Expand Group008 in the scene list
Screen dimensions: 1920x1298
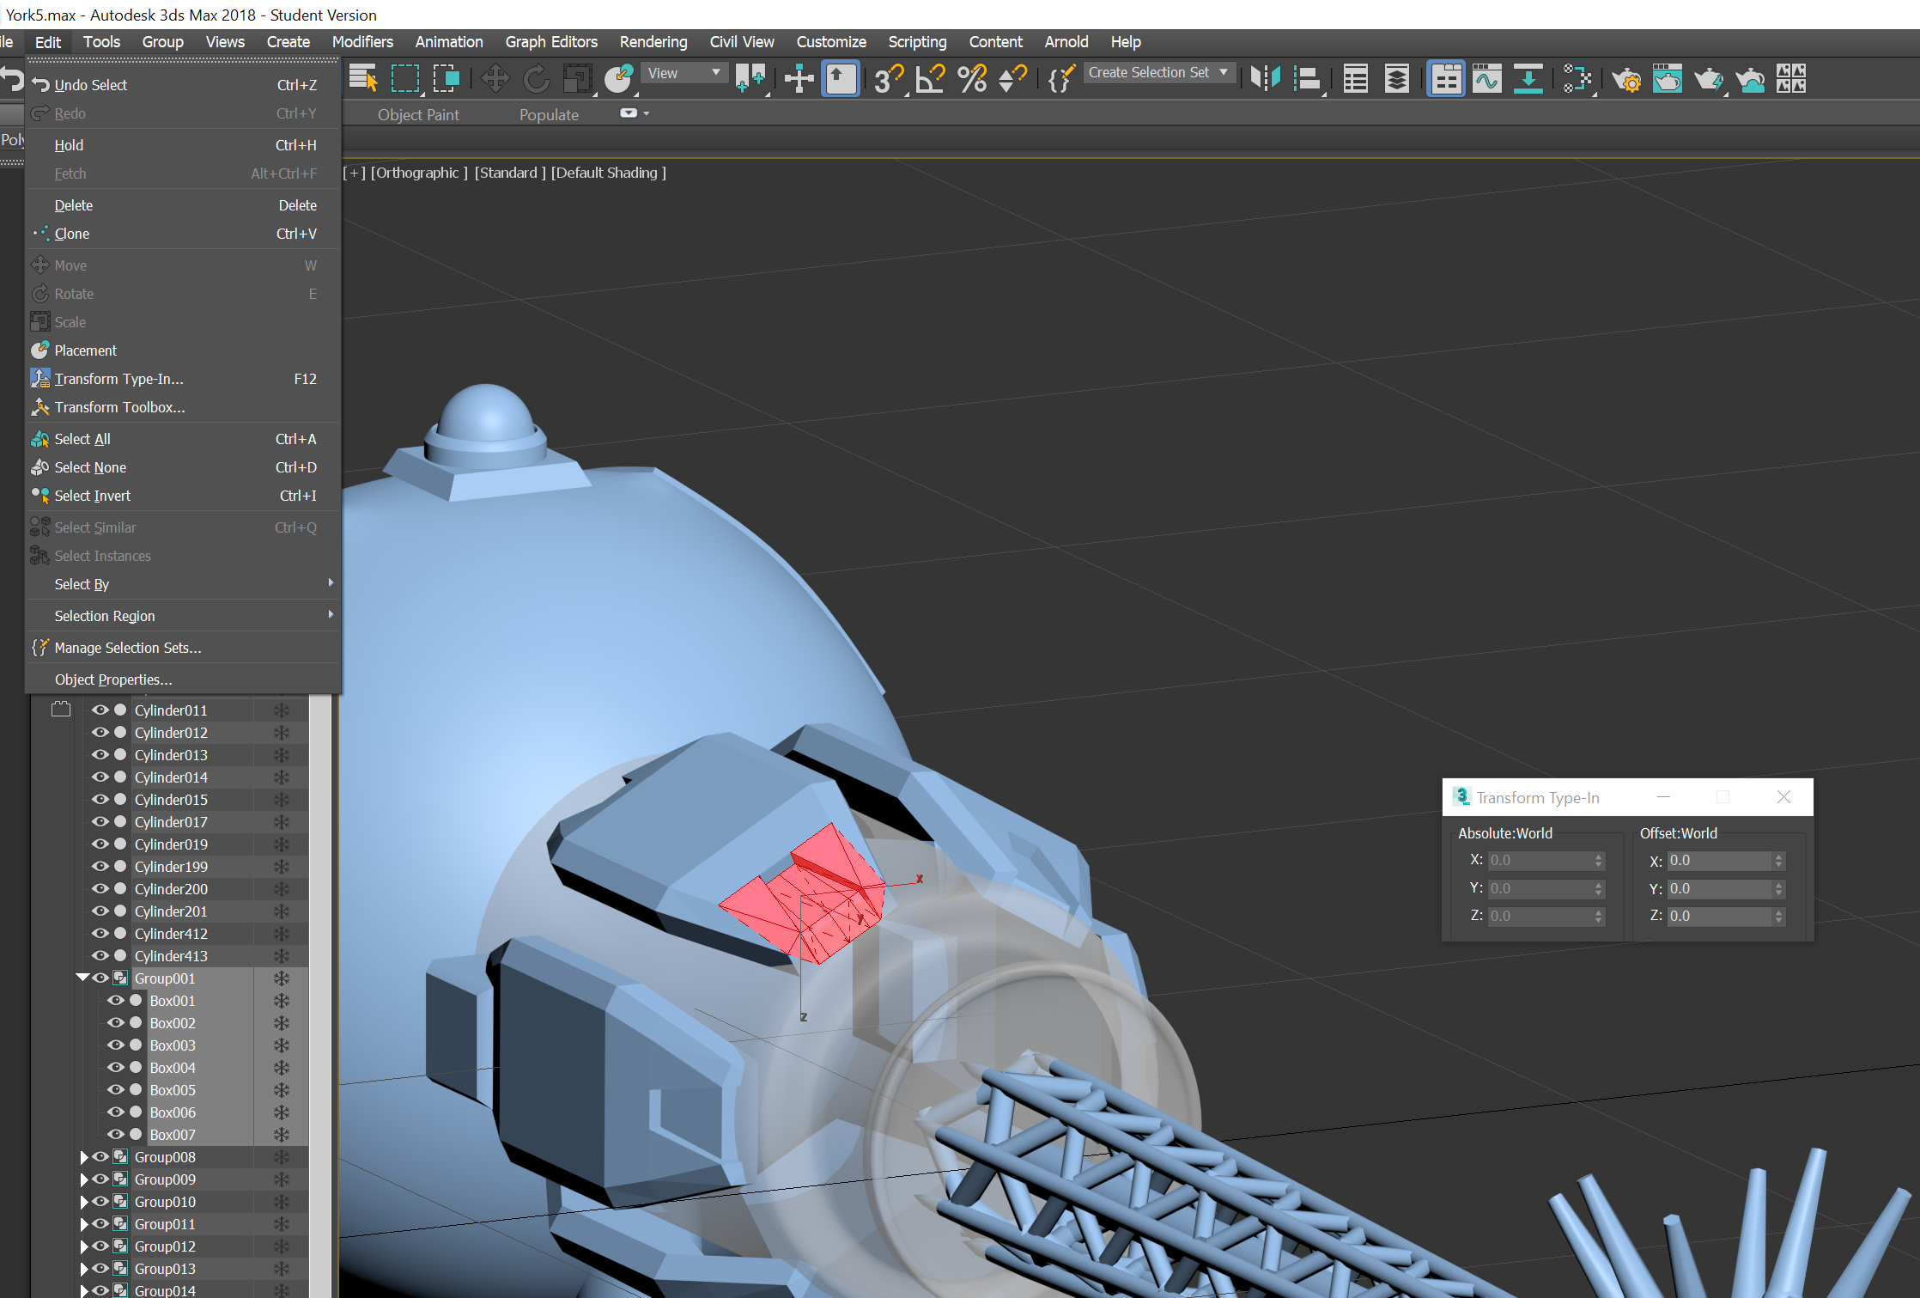[85, 1157]
